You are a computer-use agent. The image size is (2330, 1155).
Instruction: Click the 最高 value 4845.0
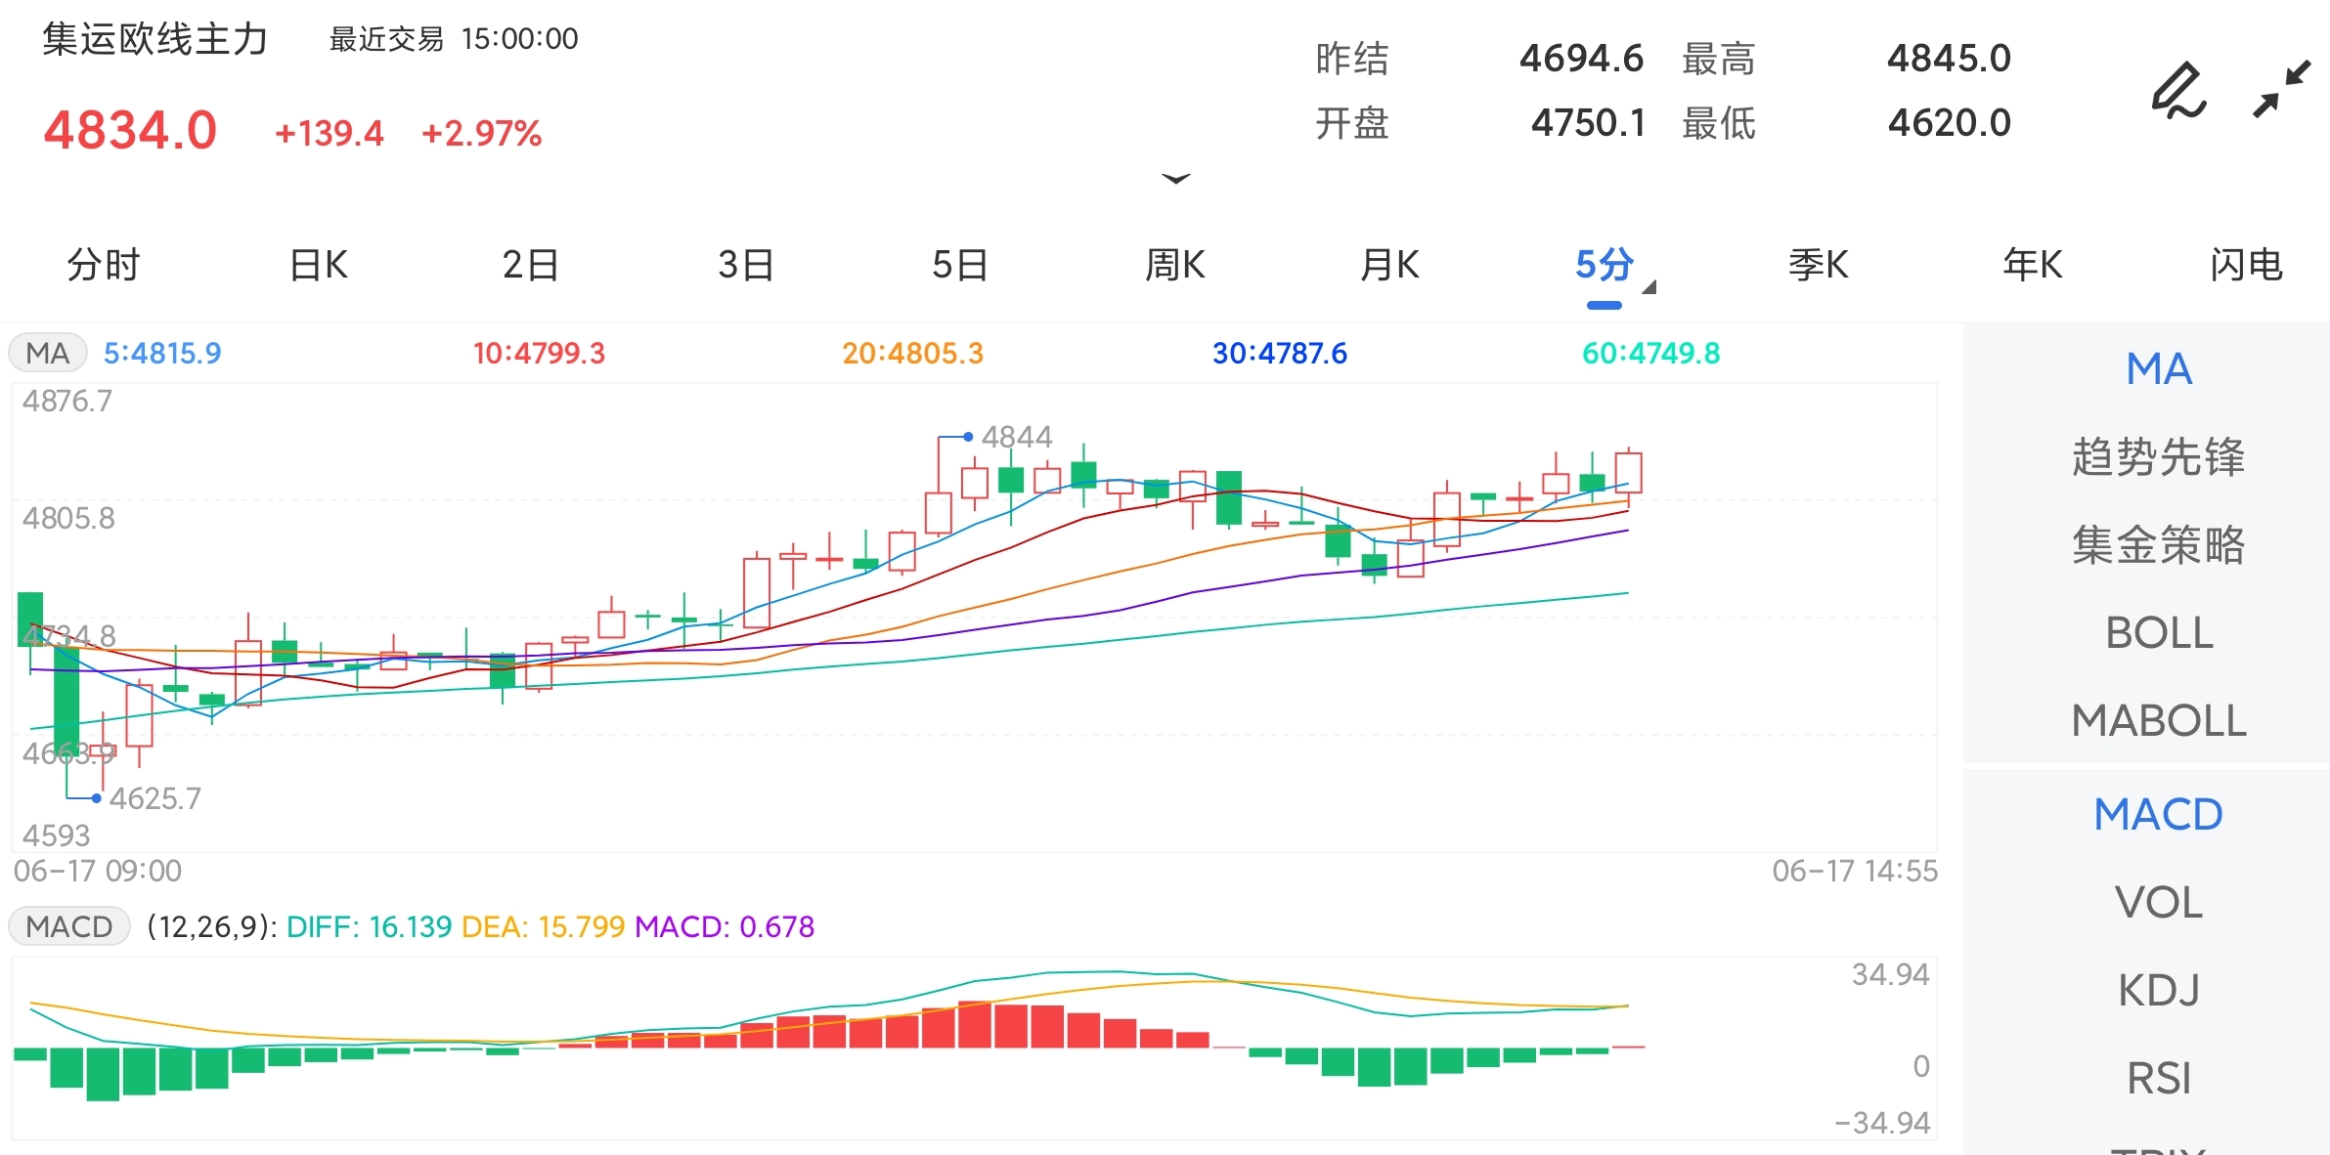1949,59
